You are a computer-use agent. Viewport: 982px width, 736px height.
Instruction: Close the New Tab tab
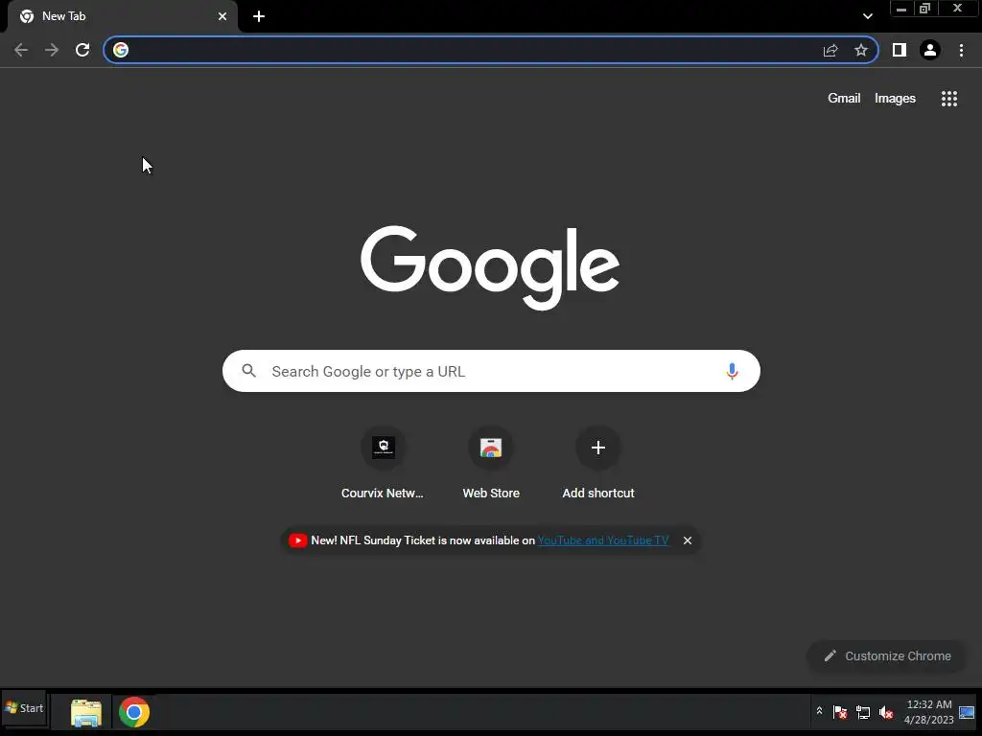(x=222, y=16)
